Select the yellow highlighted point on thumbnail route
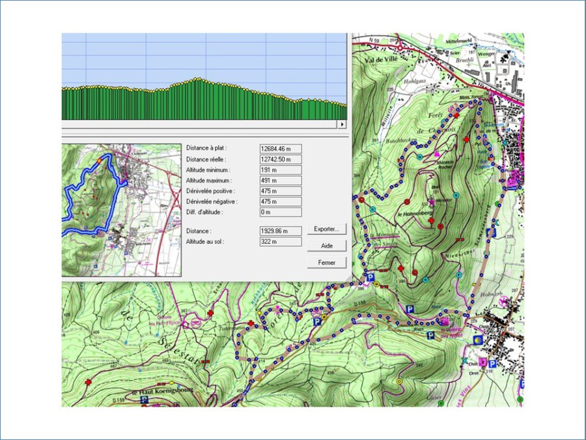Image resolution: width=586 pixels, height=440 pixels. 100,160
